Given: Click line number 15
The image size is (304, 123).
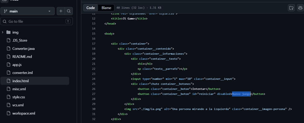Looking at the screenshot, I should [x=94, y=34].
